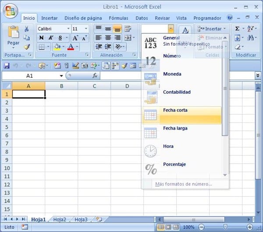The image size is (263, 232).
Task: Decrease indent
Action: coord(99,47)
